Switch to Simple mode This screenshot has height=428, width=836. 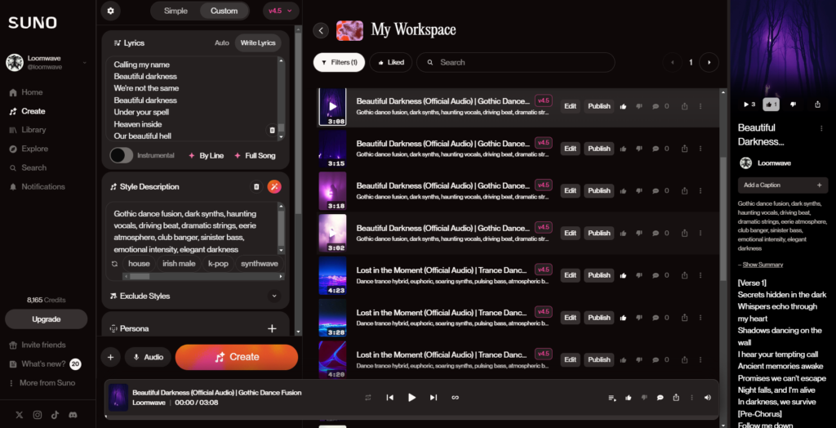pos(176,11)
